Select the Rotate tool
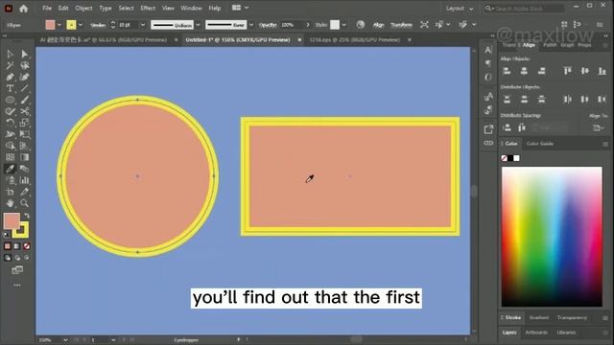 click(11, 123)
